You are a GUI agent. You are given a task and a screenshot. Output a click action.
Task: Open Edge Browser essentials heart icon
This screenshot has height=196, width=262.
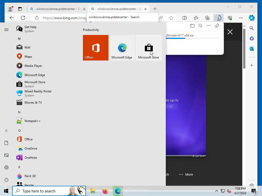230,18
